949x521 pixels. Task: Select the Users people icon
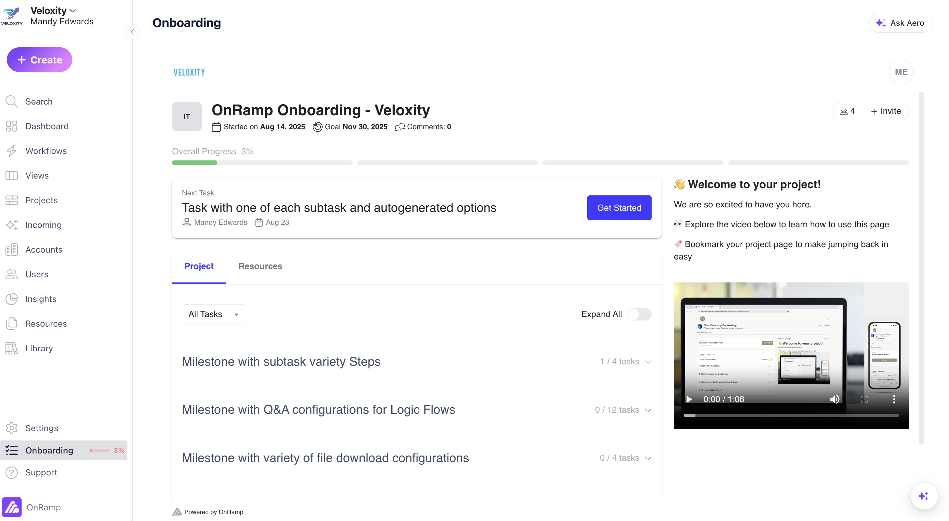pyautogui.click(x=11, y=274)
